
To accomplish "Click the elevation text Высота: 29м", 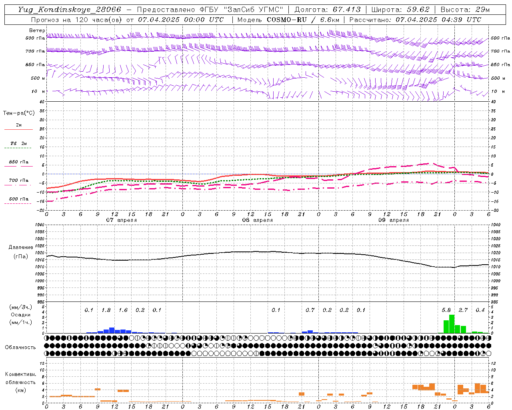I will pyautogui.click(x=465, y=10).
